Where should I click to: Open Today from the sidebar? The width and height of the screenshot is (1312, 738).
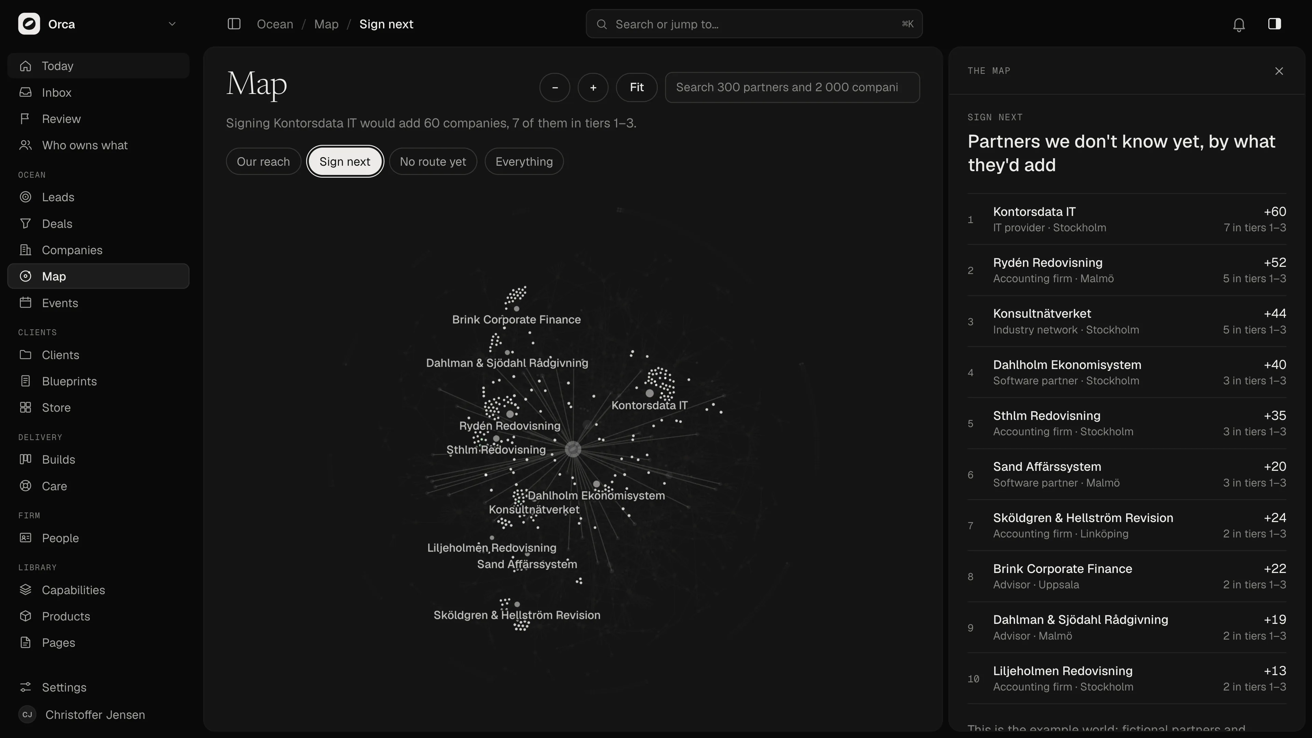coord(98,66)
